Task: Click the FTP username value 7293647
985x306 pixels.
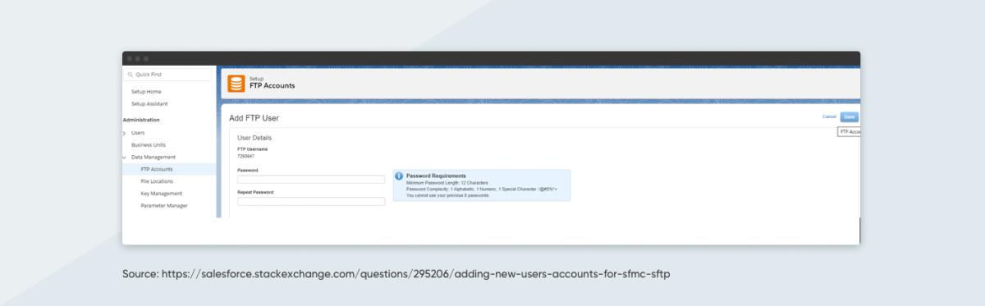Action: pyautogui.click(x=246, y=156)
